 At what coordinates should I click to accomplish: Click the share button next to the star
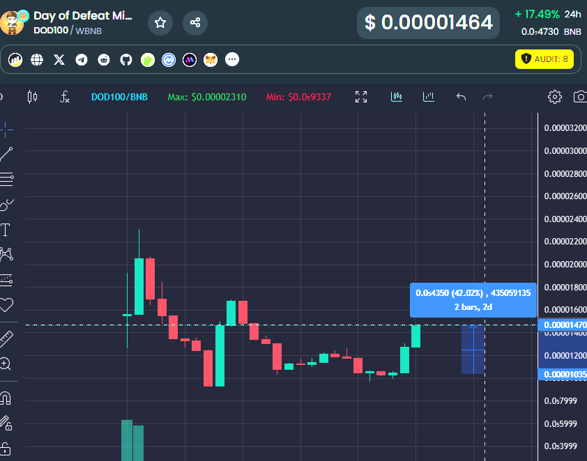click(x=195, y=22)
